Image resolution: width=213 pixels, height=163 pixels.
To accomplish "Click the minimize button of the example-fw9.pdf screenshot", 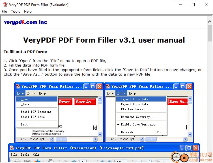I will coord(182,148).
